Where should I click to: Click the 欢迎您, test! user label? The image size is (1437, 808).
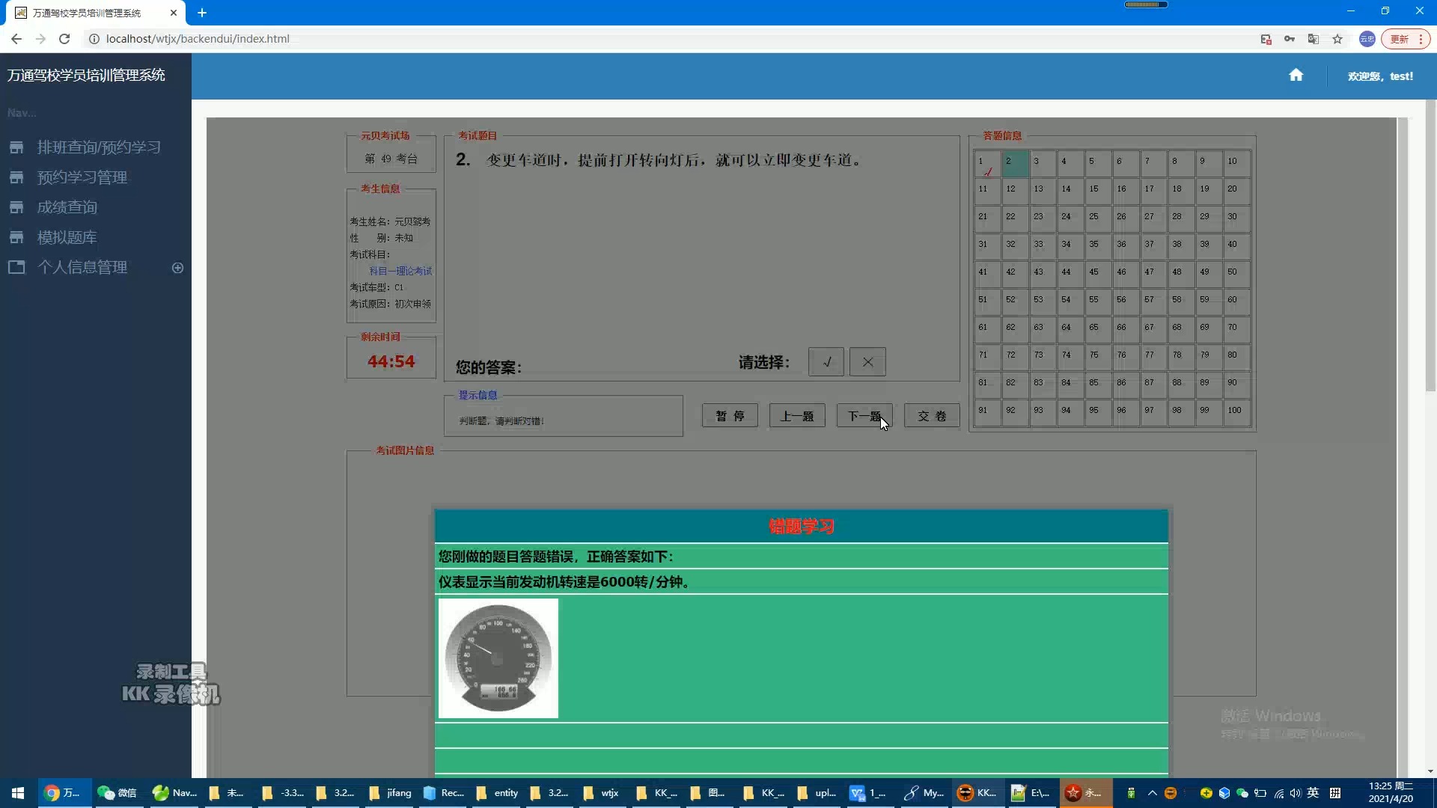coord(1380,76)
